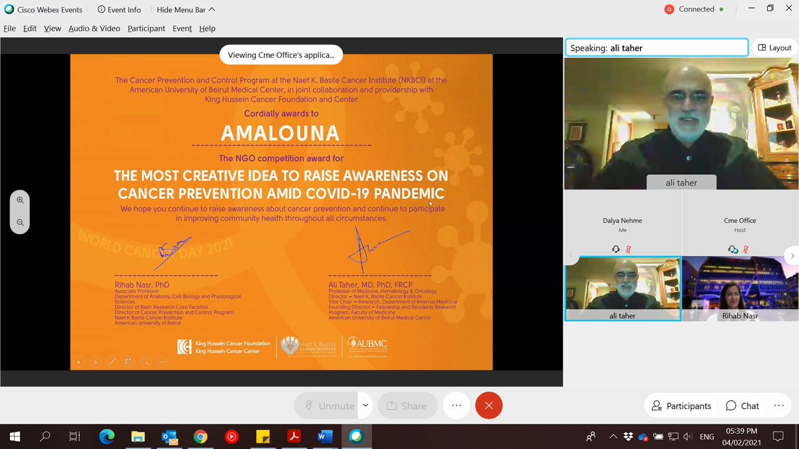Select the Rihab Nasr video thumbnail

click(x=740, y=289)
